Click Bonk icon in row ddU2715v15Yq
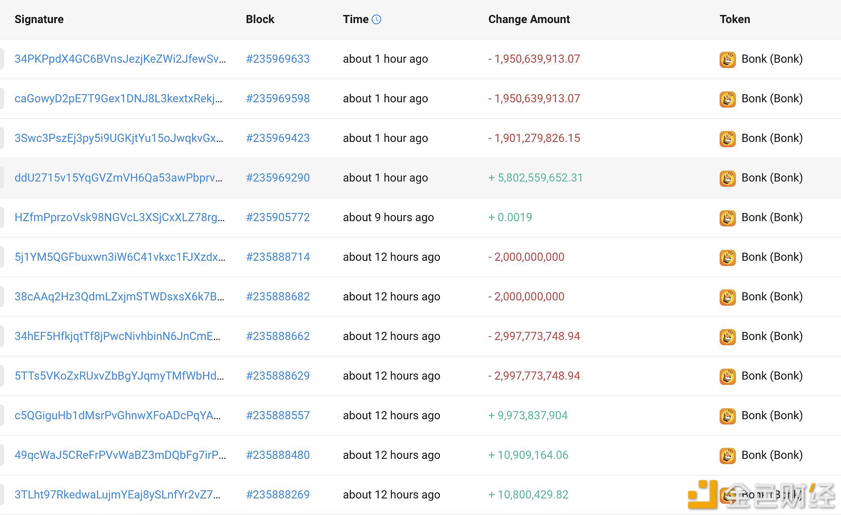The width and height of the screenshot is (841, 515). click(x=728, y=178)
